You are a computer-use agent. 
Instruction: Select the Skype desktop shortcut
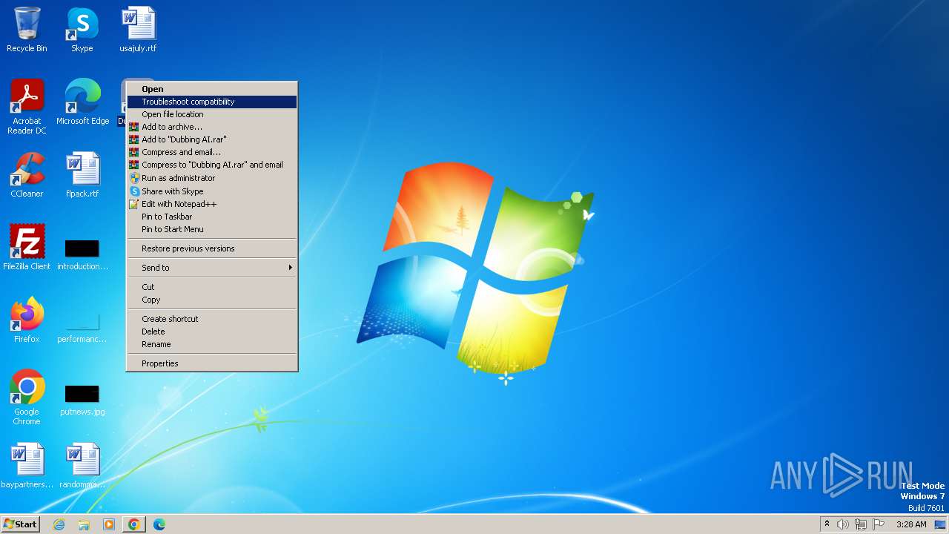point(82,30)
